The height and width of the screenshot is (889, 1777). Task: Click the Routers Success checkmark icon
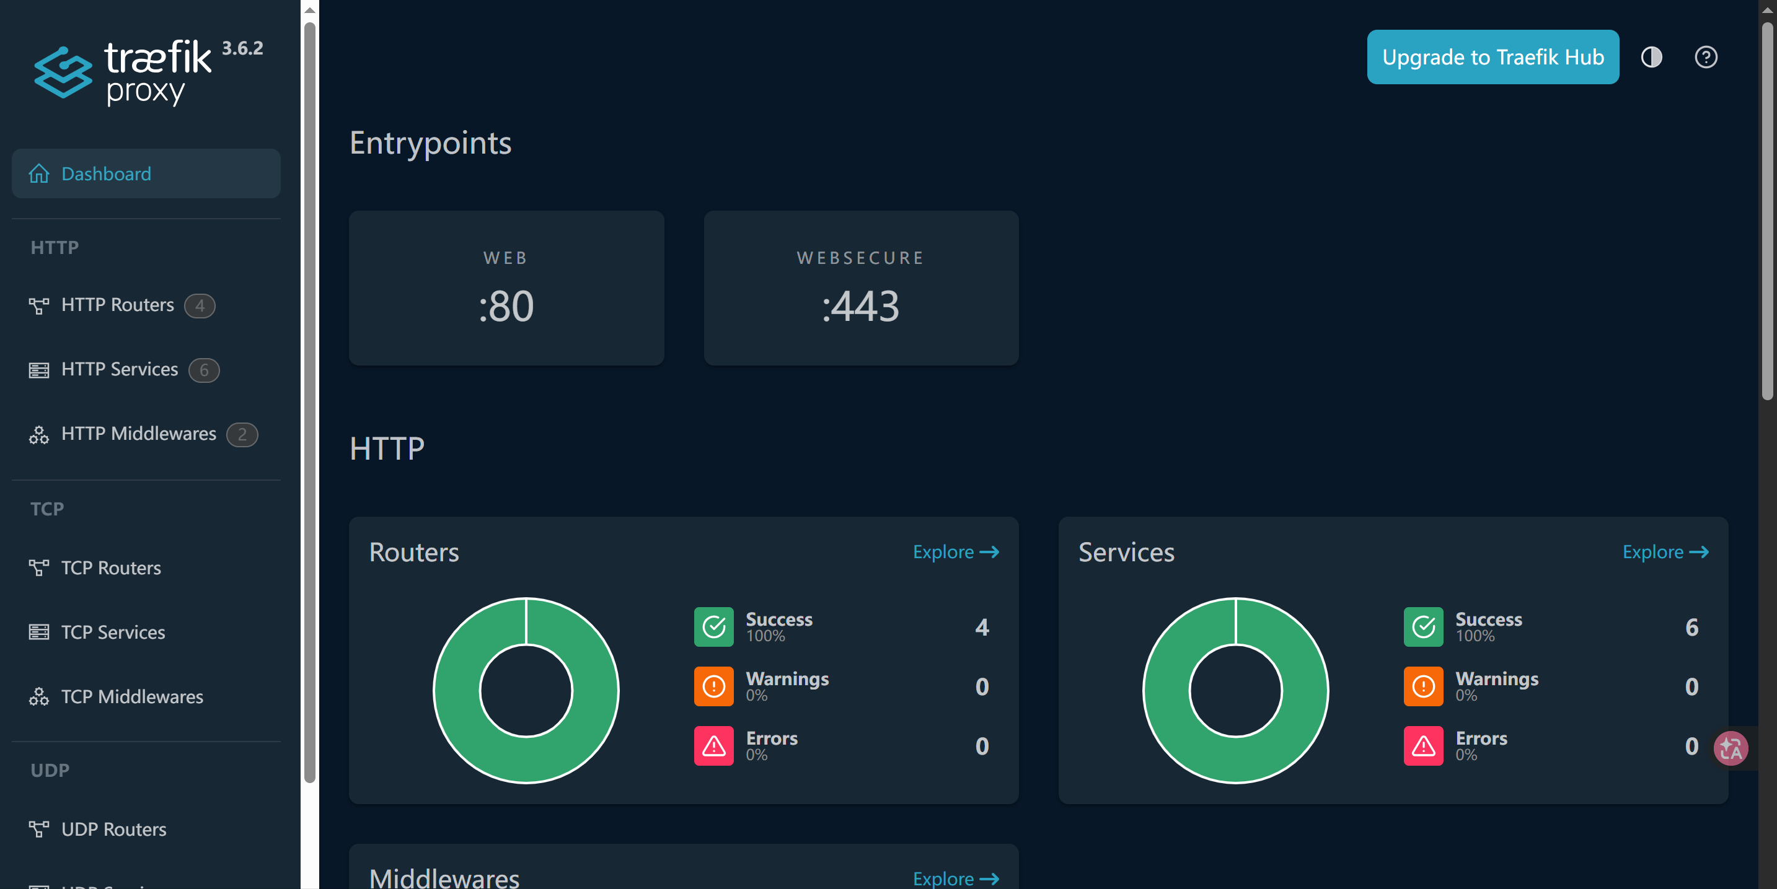(713, 627)
